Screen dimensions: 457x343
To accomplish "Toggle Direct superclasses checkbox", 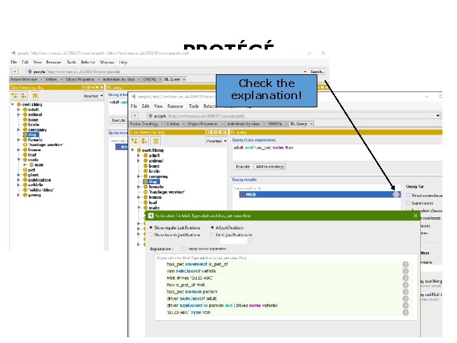I will coord(408,196).
